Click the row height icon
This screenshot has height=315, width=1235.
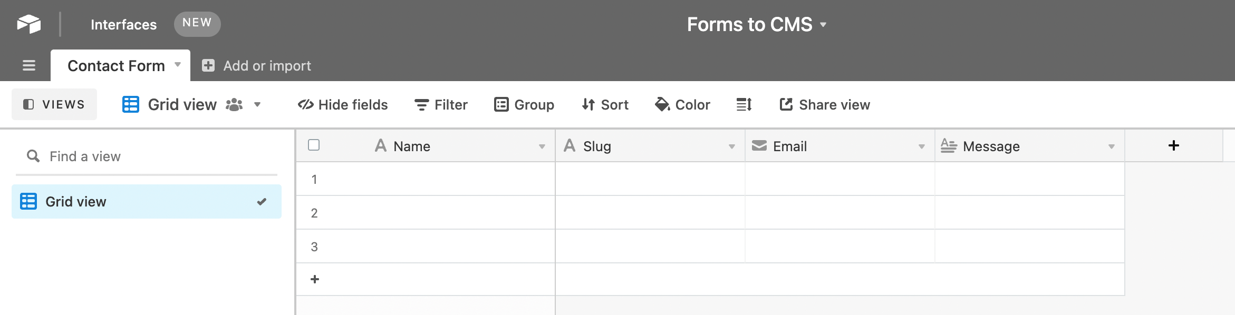click(x=744, y=105)
